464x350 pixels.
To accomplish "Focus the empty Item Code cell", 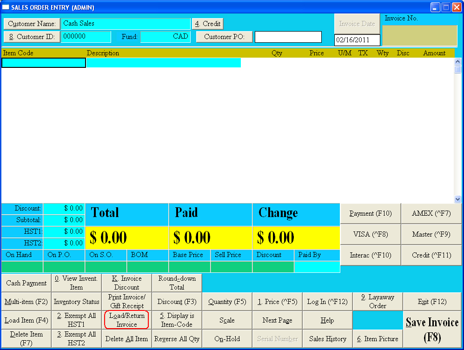I will pyautogui.click(x=43, y=63).
